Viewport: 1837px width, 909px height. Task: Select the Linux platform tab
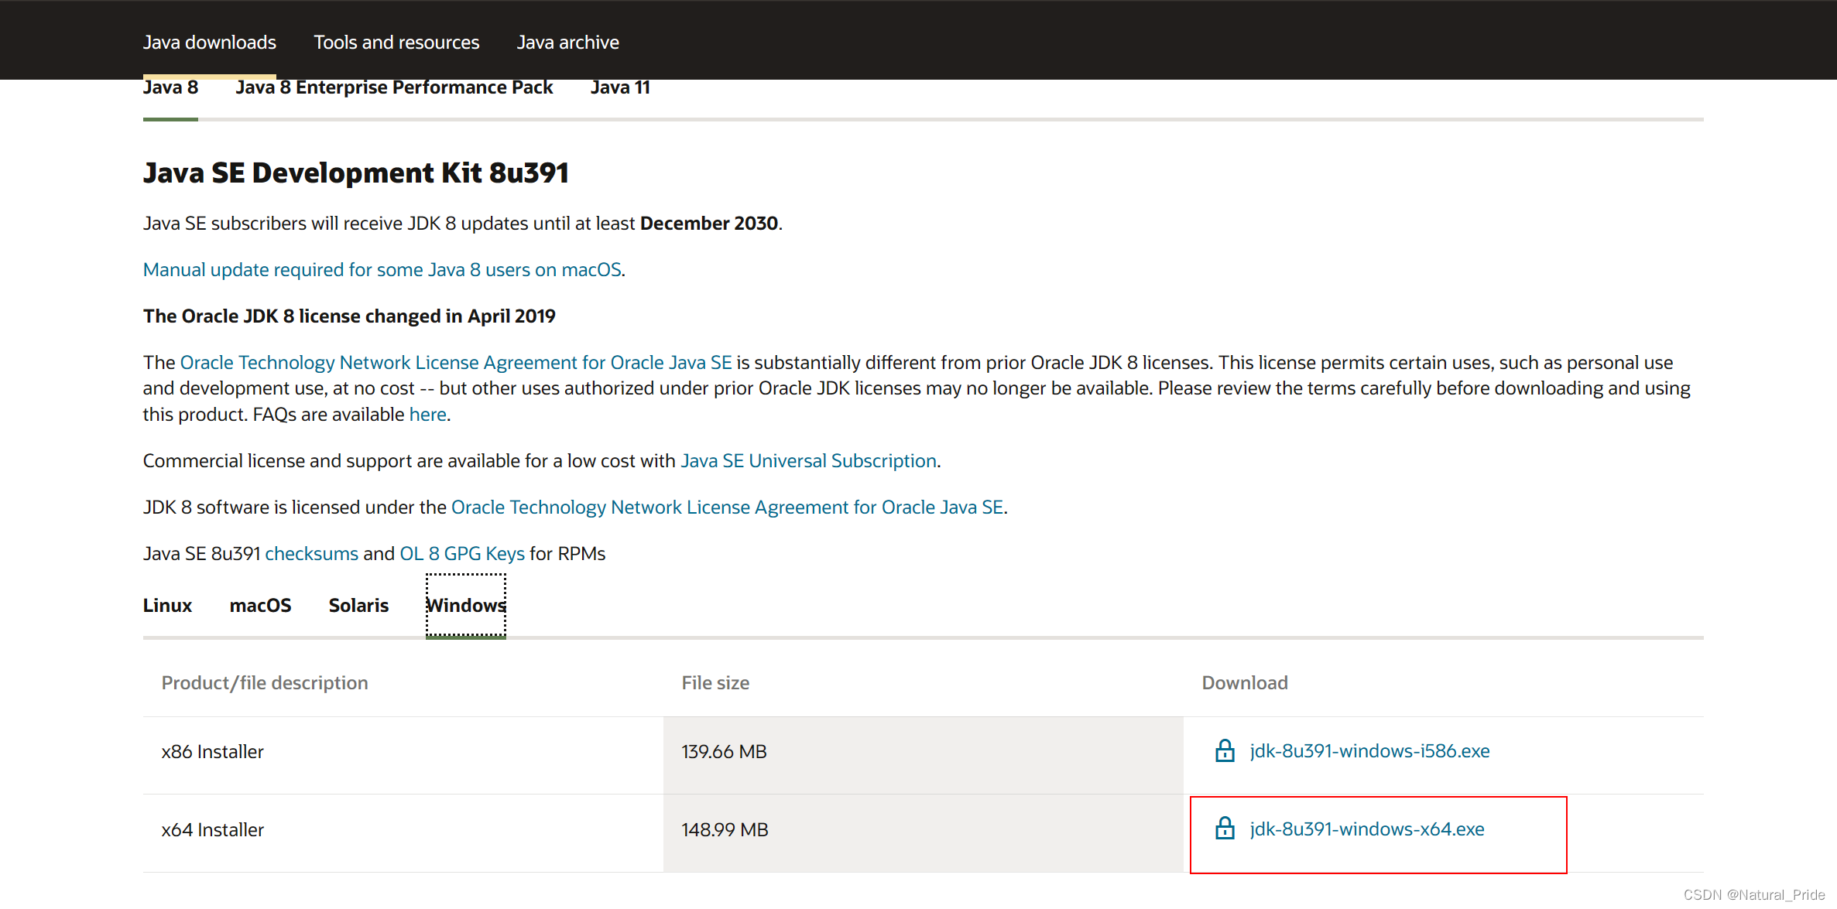tap(167, 606)
